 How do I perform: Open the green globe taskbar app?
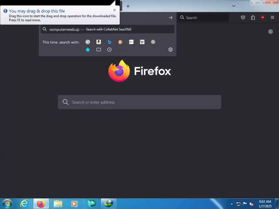[92, 204]
